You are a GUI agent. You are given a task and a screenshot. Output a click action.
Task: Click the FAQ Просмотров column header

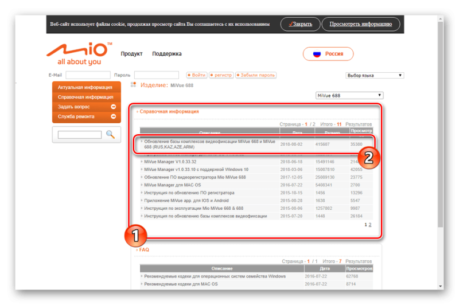click(x=359, y=268)
